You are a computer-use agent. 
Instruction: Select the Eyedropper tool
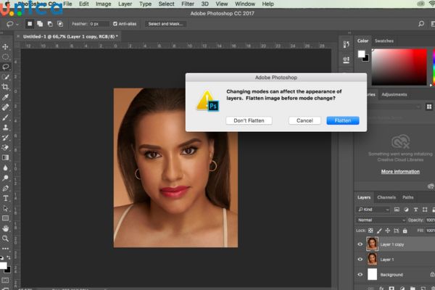click(x=6, y=97)
